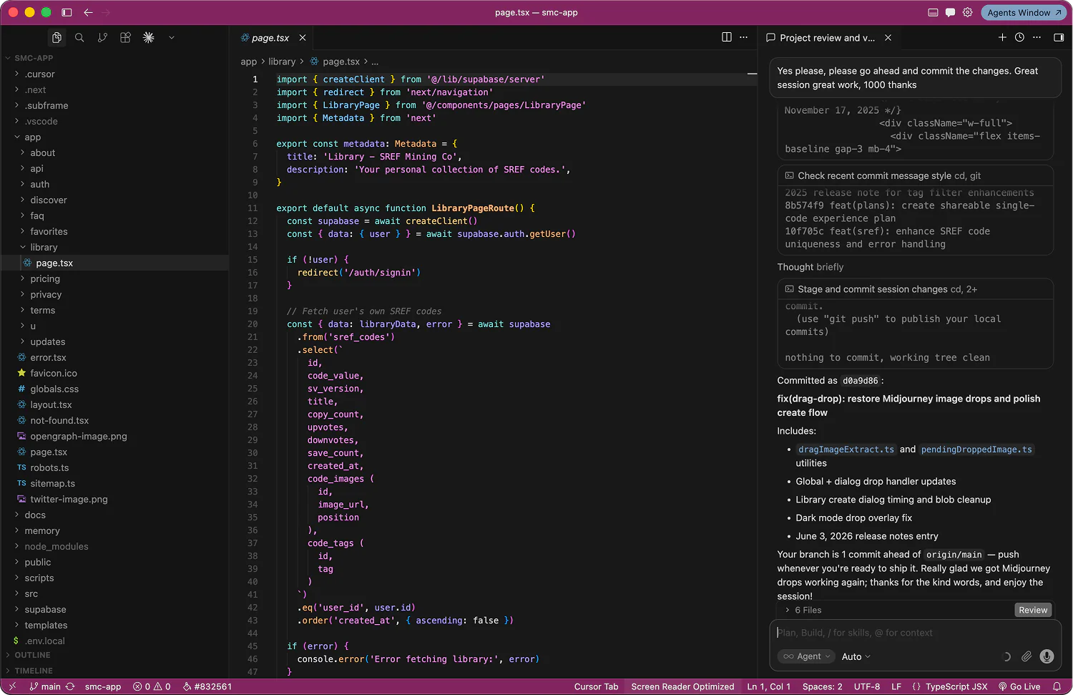Click the Review button
The width and height of the screenshot is (1073, 695).
pyautogui.click(x=1032, y=610)
